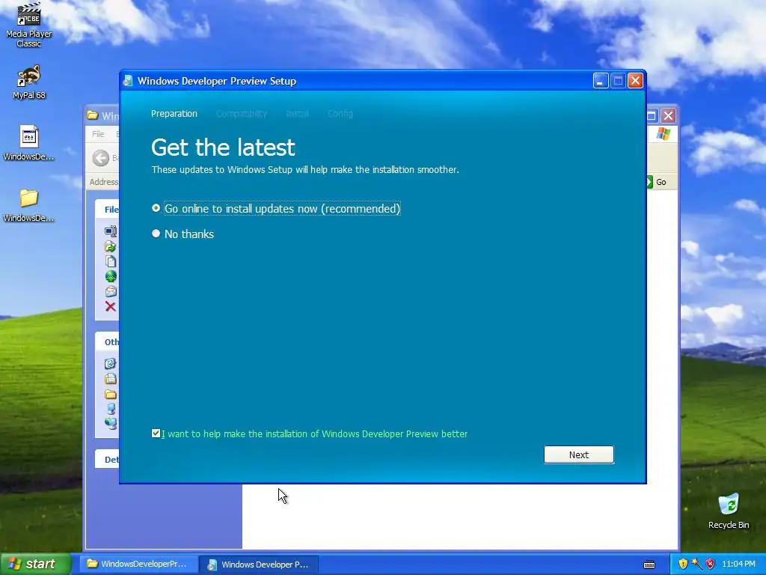The height and width of the screenshot is (575, 766).
Task: Click the copy file task icon in Explorer
Action: click(x=111, y=261)
